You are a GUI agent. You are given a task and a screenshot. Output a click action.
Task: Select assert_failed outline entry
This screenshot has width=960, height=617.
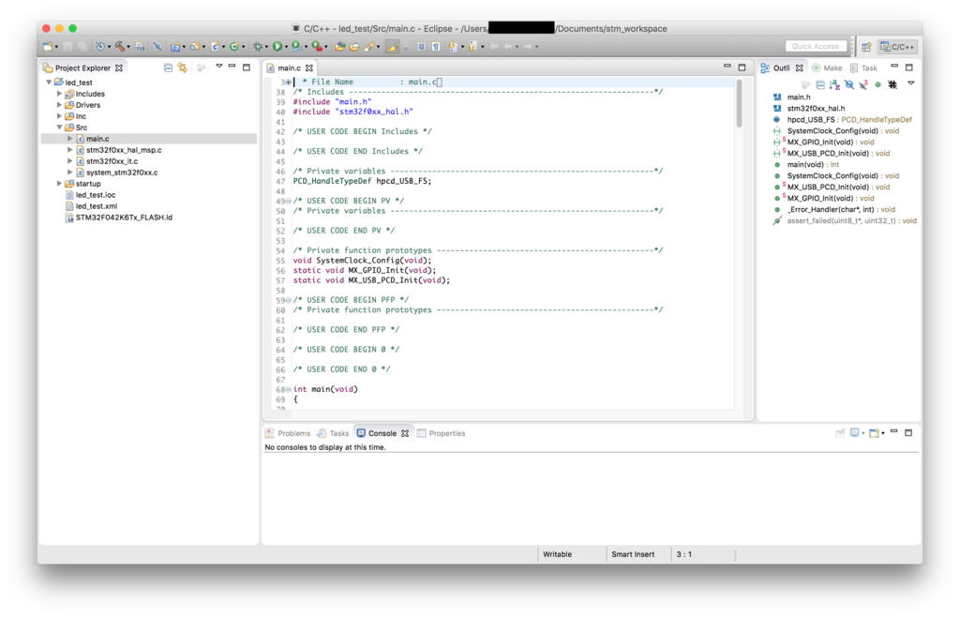845,221
